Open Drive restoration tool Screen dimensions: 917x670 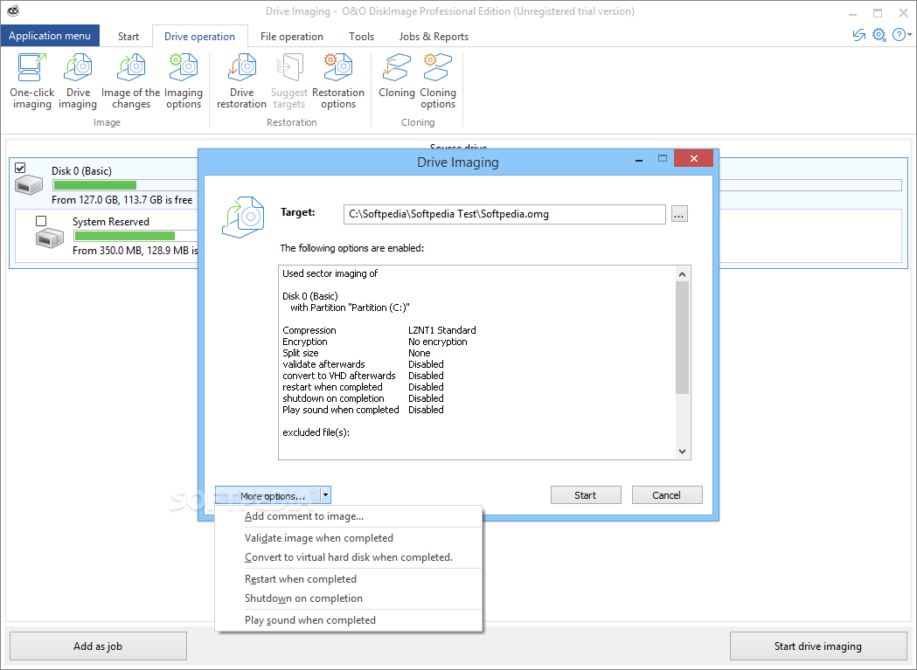(x=241, y=81)
